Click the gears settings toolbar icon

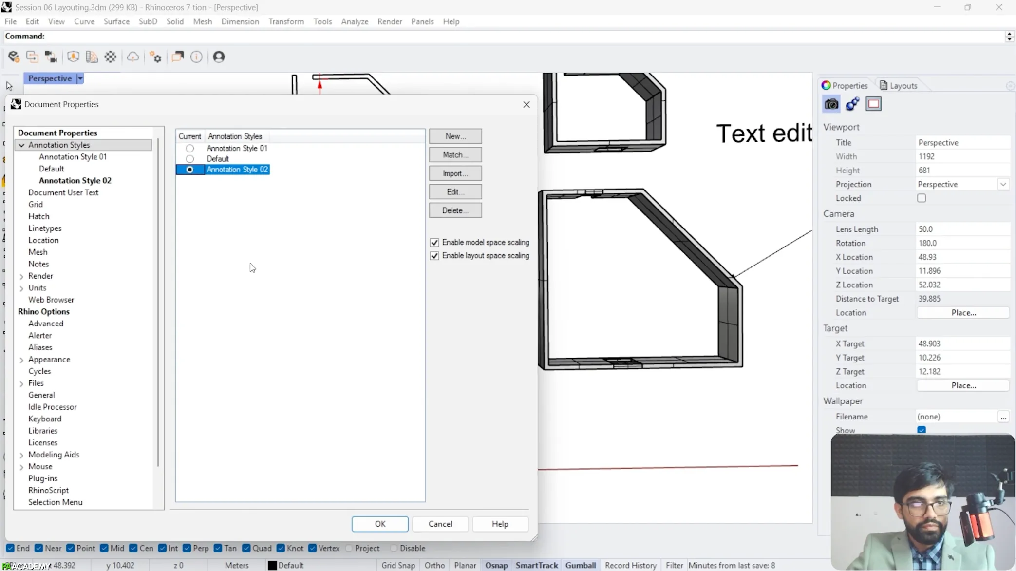click(155, 57)
